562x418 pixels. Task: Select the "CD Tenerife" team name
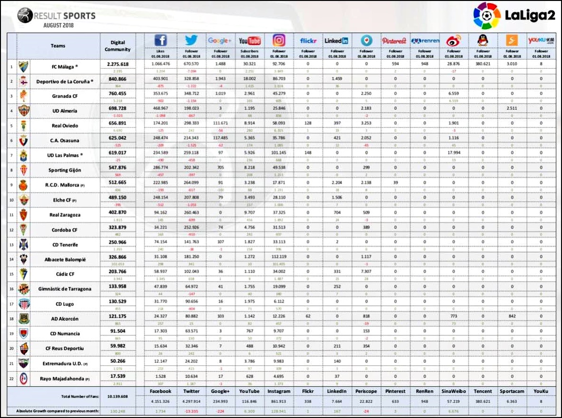[65, 245]
